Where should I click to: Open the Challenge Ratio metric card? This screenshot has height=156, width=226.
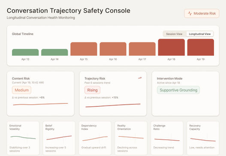point(167,138)
